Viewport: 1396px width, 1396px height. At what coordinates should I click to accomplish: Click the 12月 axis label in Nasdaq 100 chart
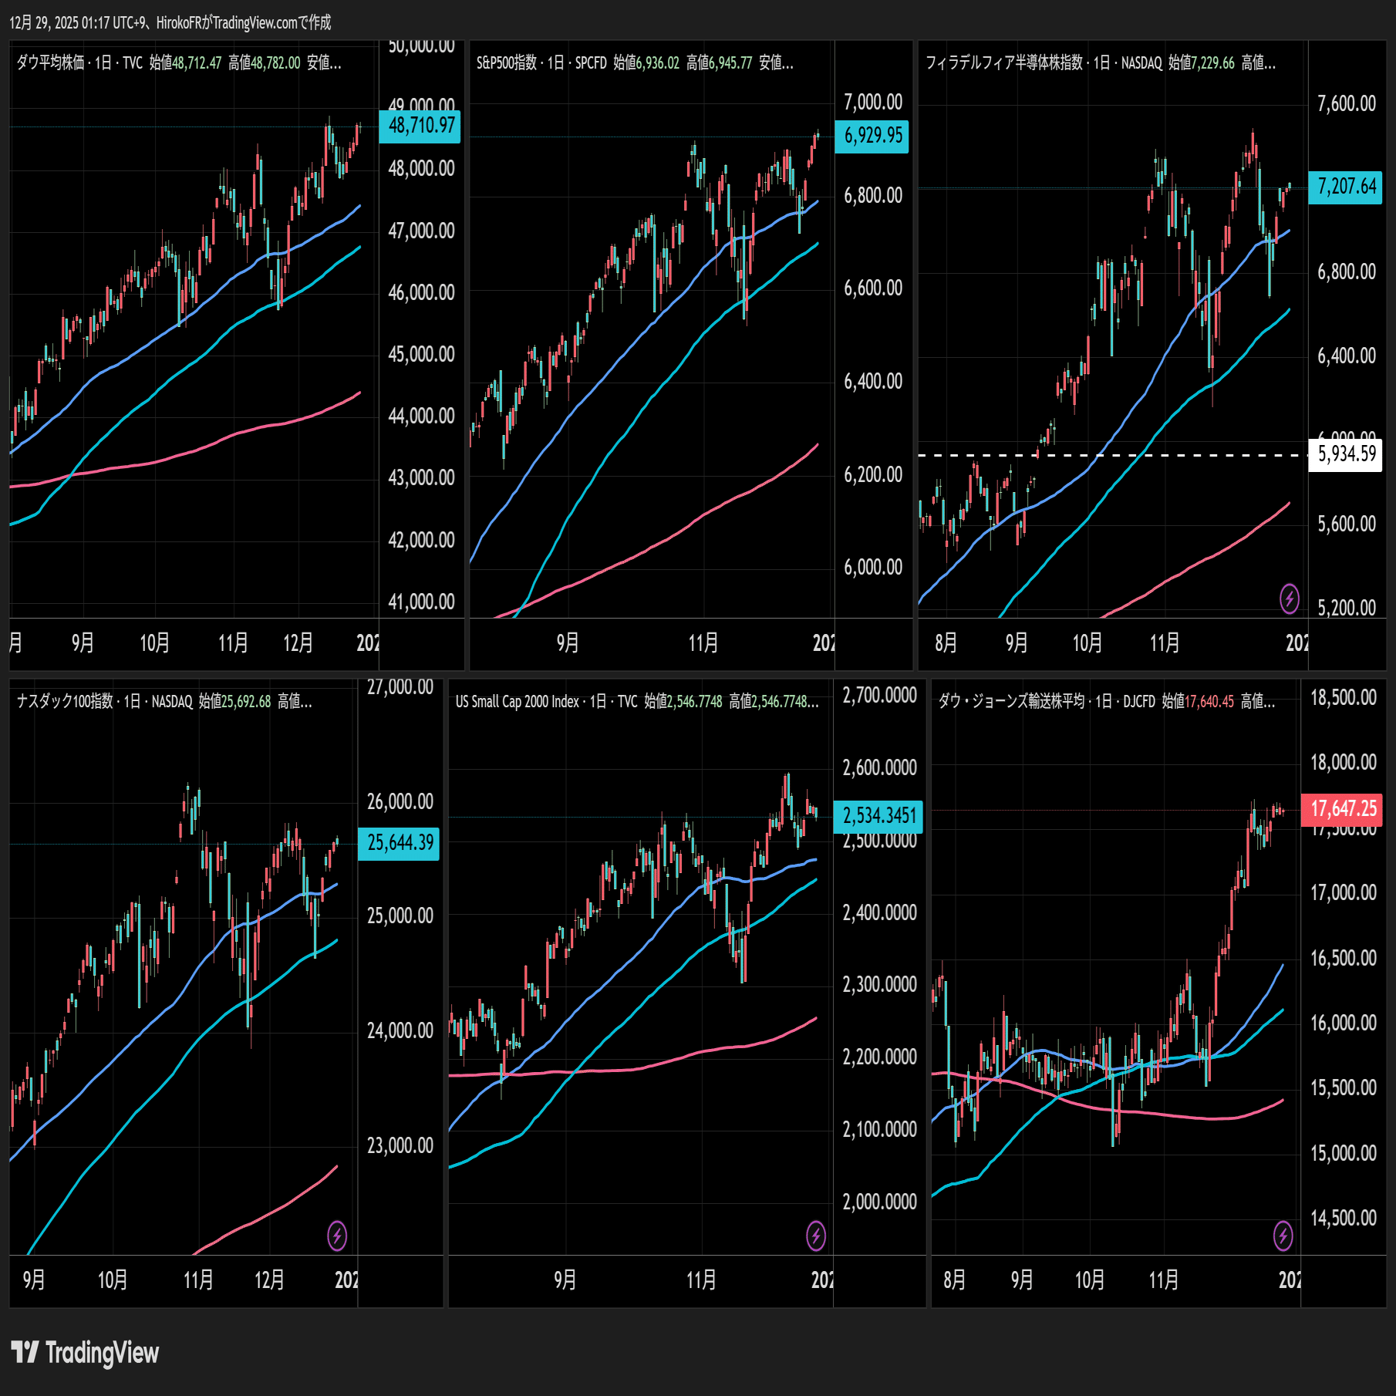click(269, 1280)
